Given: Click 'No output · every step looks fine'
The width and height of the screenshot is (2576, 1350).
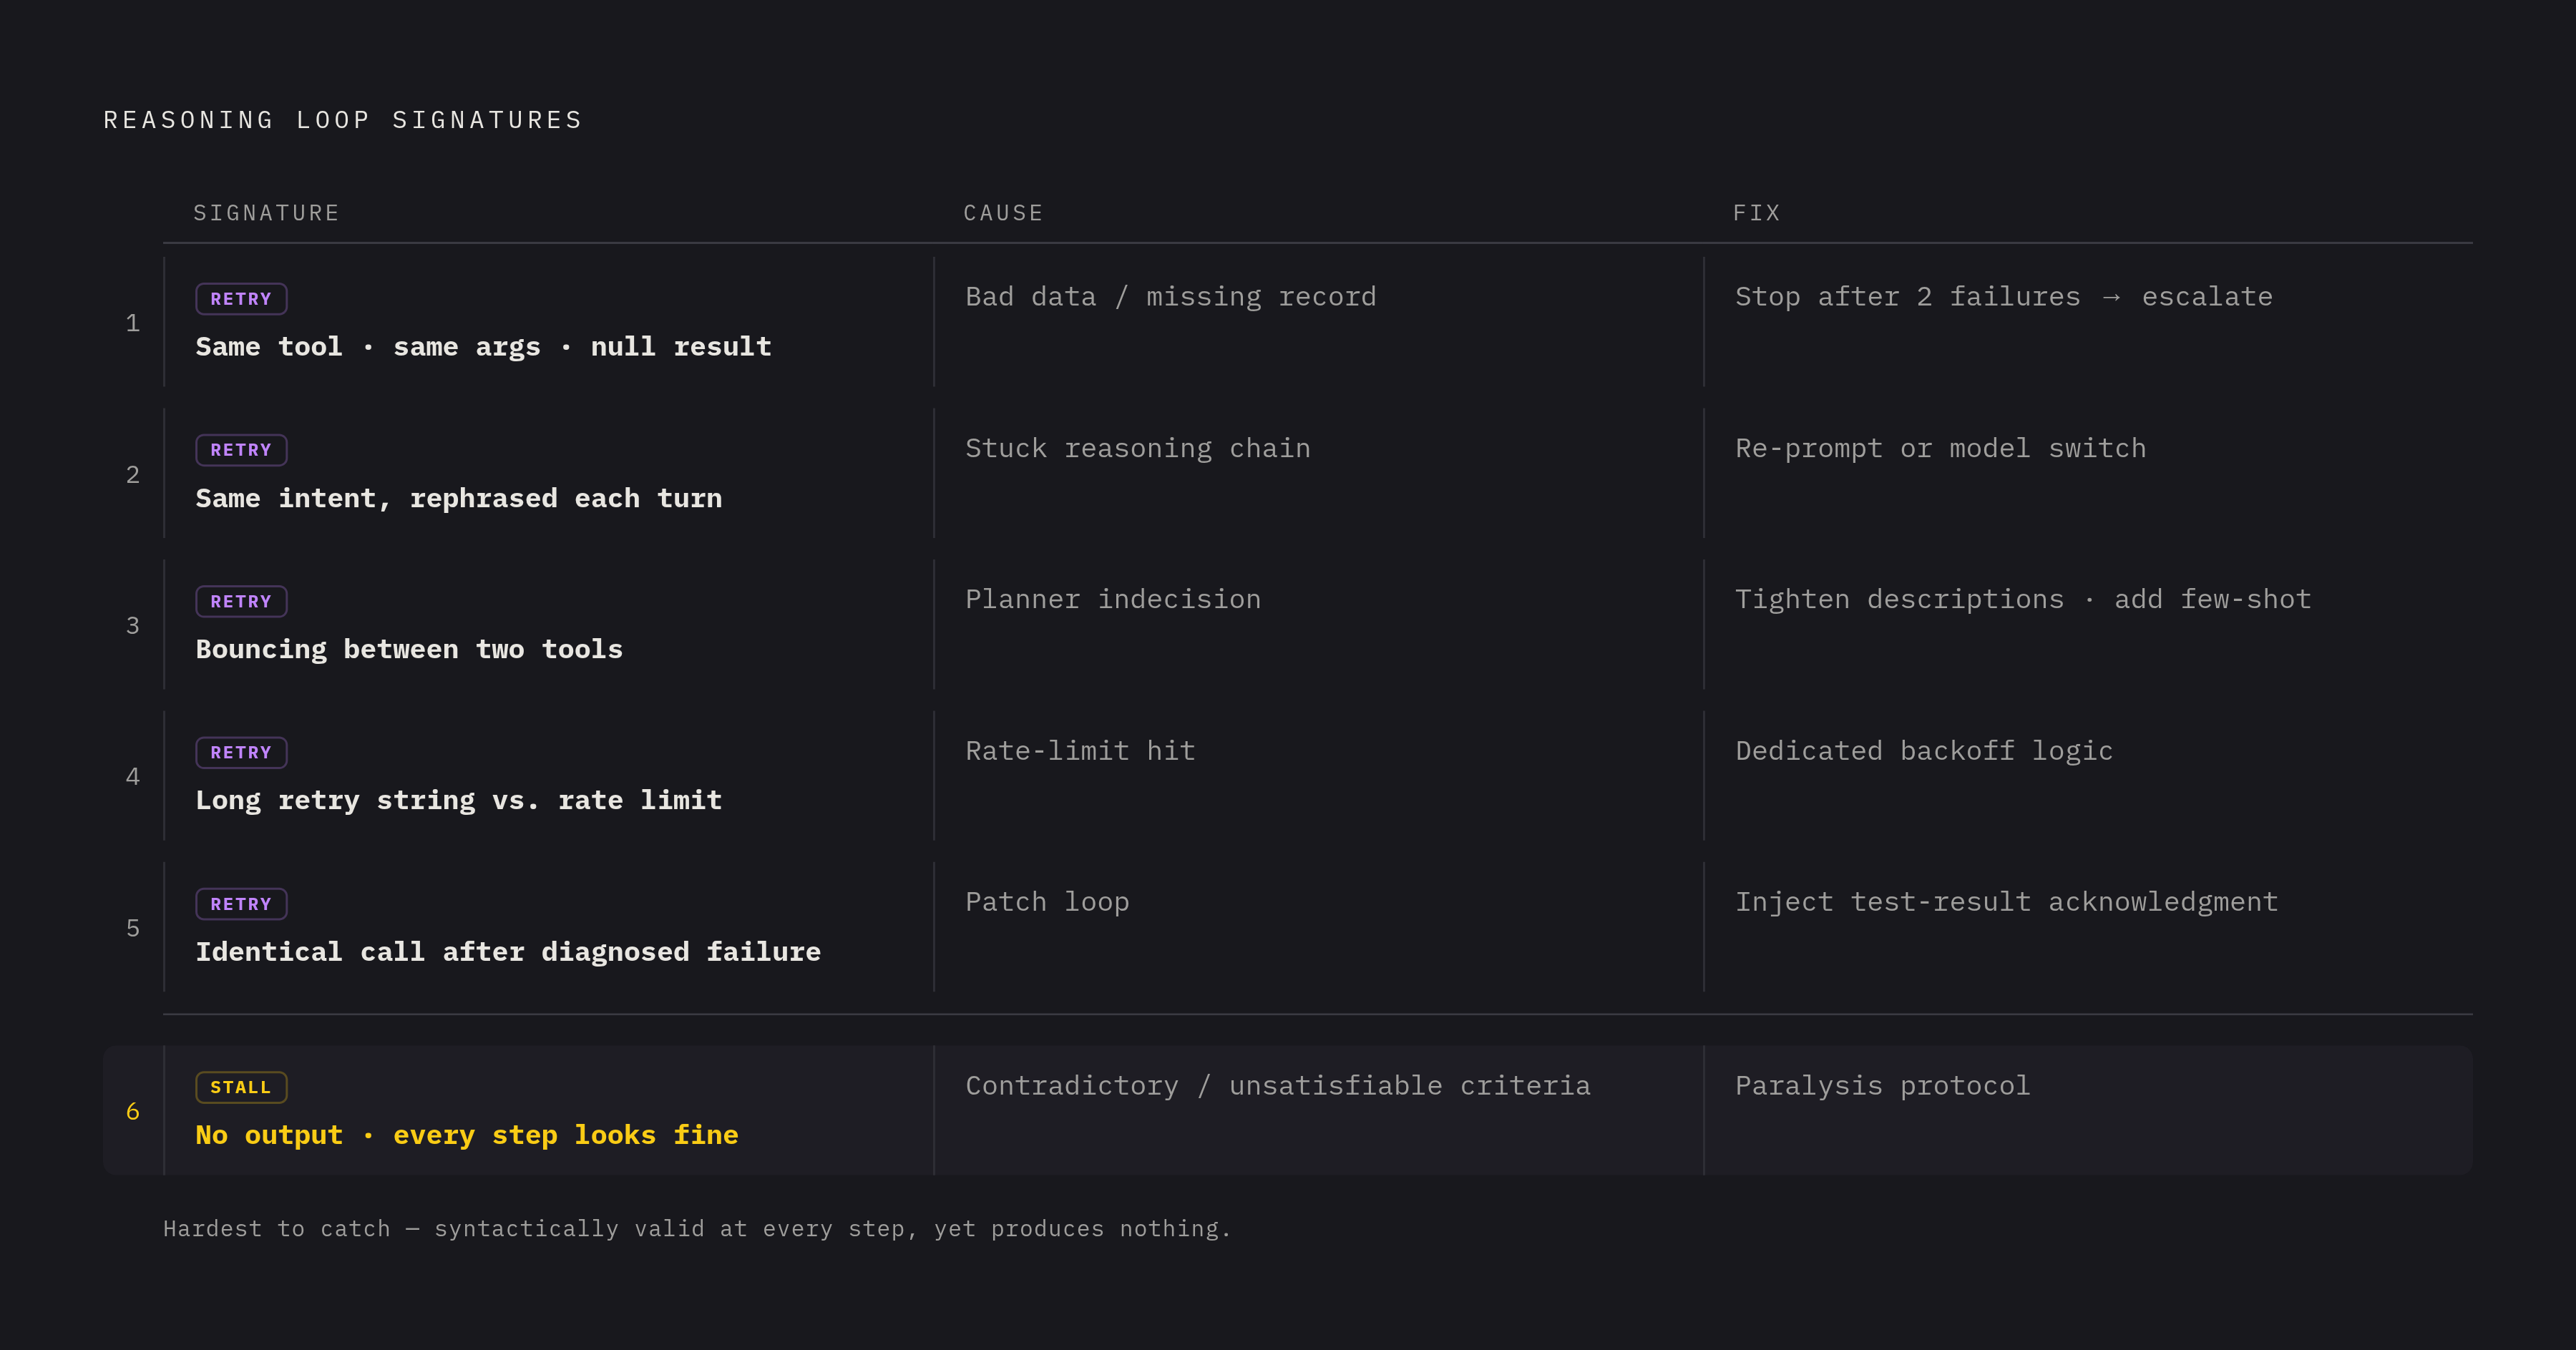Looking at the screenshot, I should (467, 1135).
